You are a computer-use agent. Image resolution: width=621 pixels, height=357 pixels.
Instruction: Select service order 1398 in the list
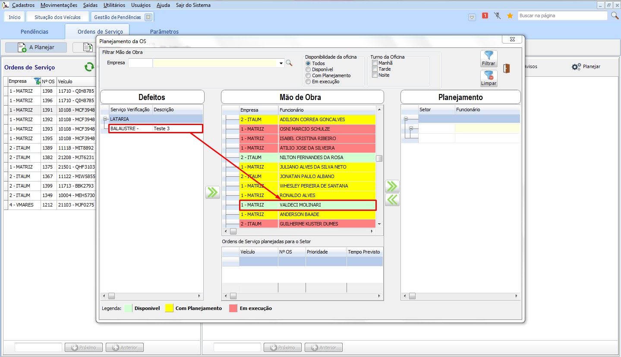coord(50,91)
